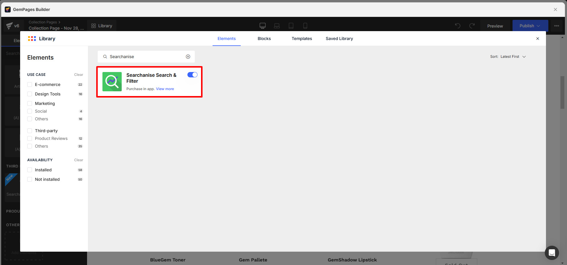Check the Marketing filter checkbox

(30, 103)
